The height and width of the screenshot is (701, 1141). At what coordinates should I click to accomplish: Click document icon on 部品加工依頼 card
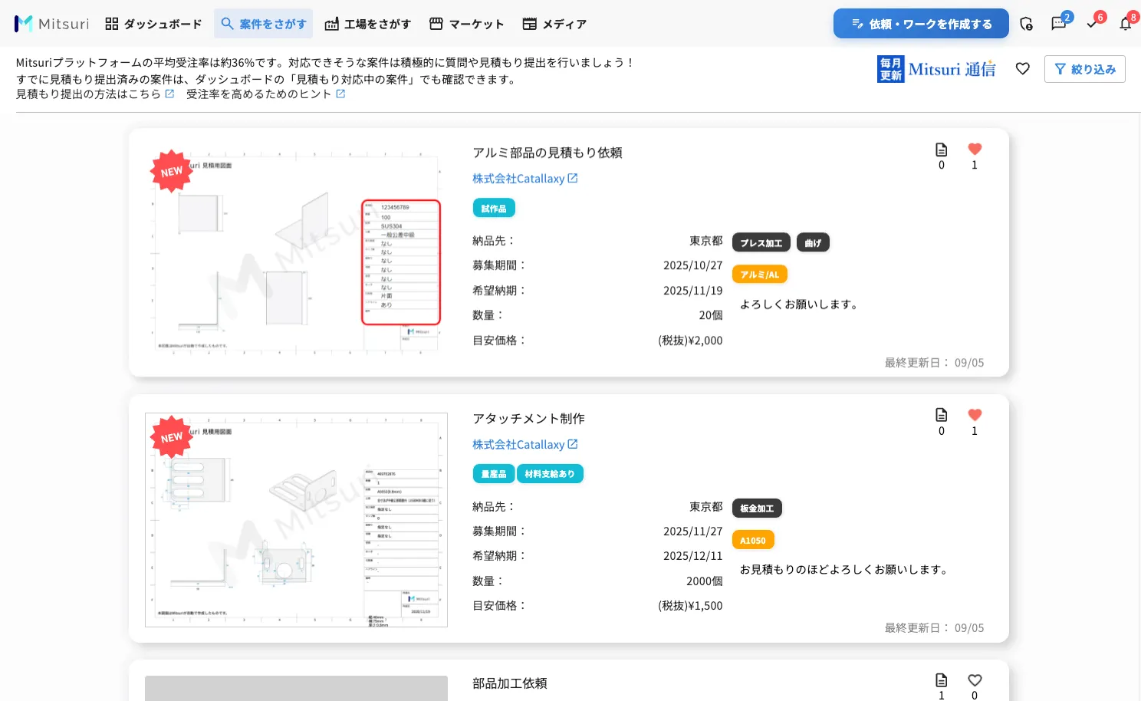(942, 680)
